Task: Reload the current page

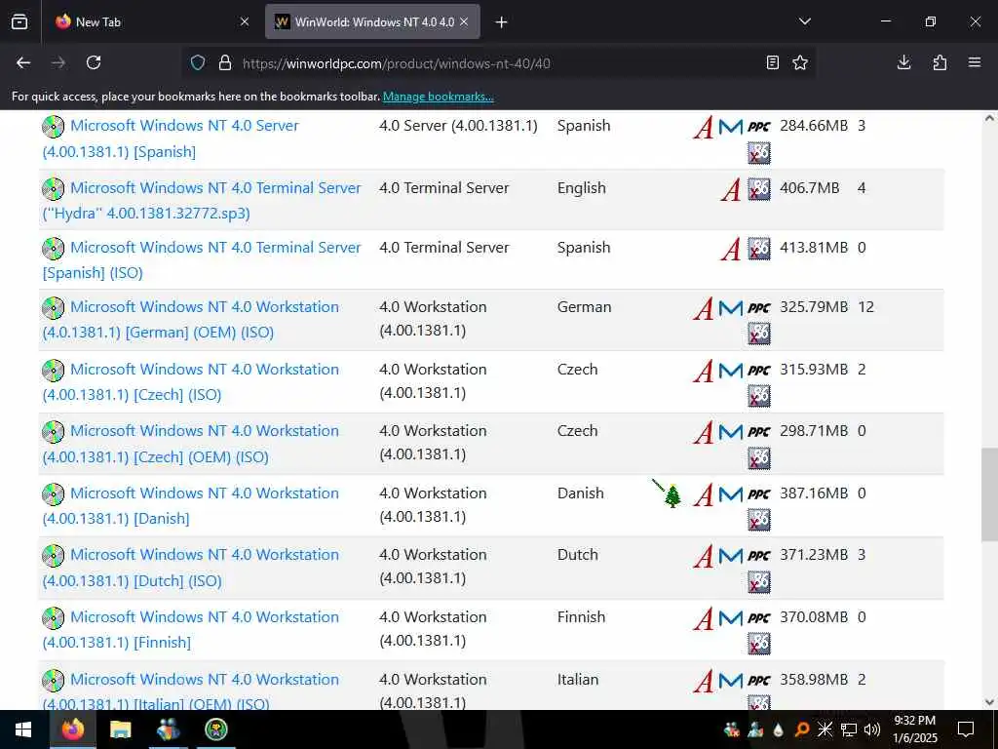Action: point(94,62)
